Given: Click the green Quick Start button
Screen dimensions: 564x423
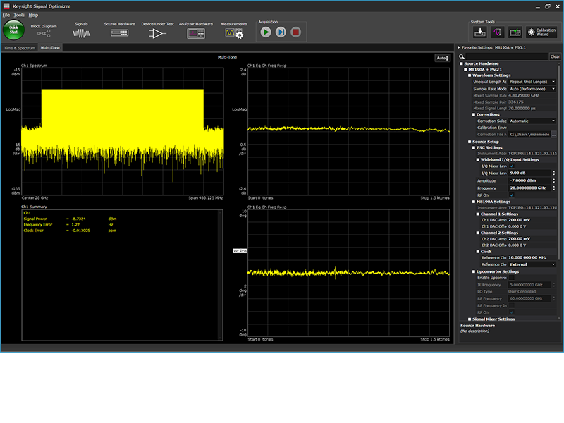Looking at the screenshot, I should (13, 30).
